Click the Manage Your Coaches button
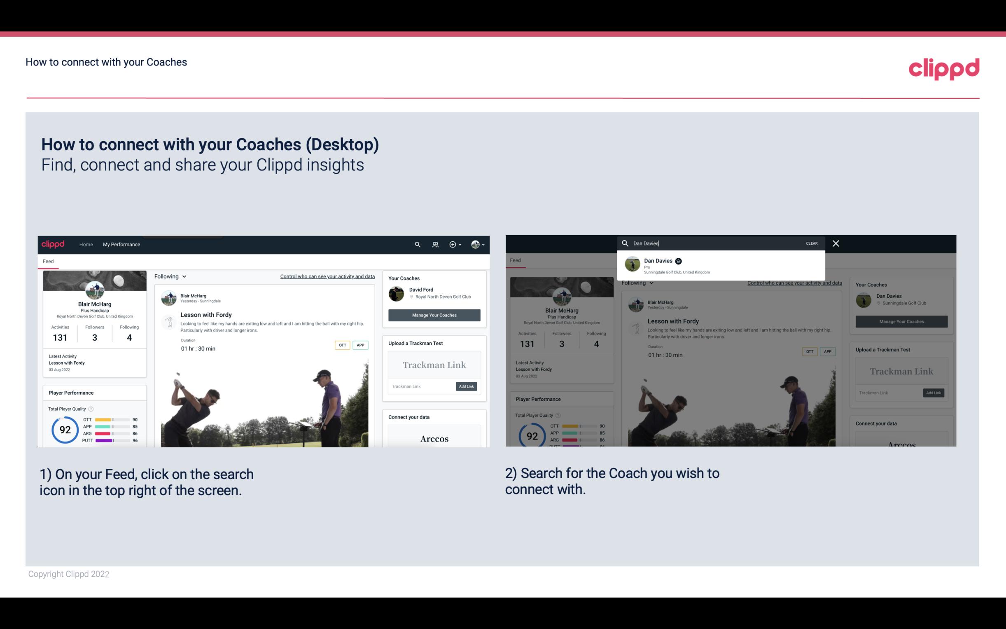Screen dimensions: 1006x629 (x=434, y=315)
